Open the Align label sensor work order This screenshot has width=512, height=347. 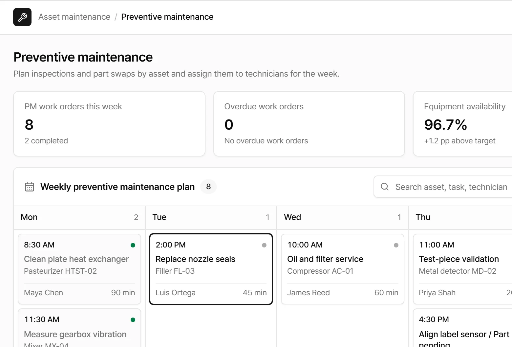click(462, 328)
